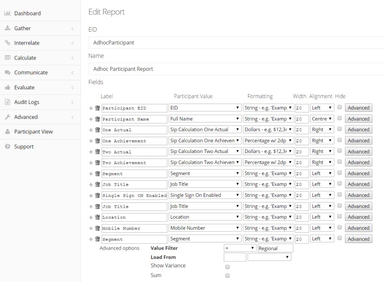
Task: Open Centre alignment dropdown for Participant Name
Action: tap(322, 119)
